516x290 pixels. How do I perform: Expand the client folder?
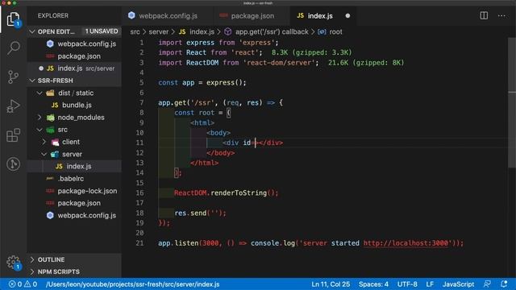click(x=74, y=142)
